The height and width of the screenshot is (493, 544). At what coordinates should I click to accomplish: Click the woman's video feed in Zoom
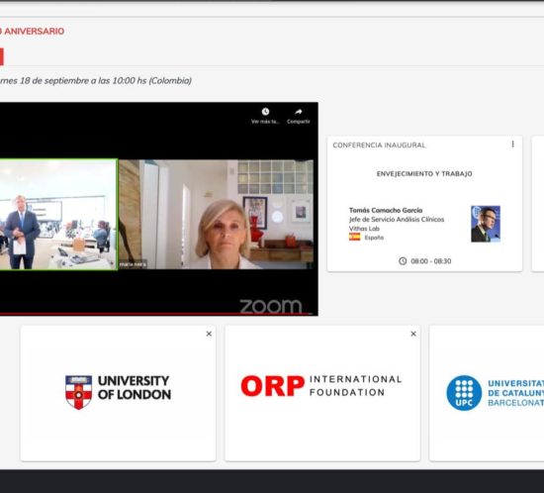point(217,214)
